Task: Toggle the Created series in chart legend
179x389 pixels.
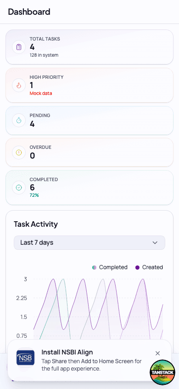Action: [x=149, y=267]
